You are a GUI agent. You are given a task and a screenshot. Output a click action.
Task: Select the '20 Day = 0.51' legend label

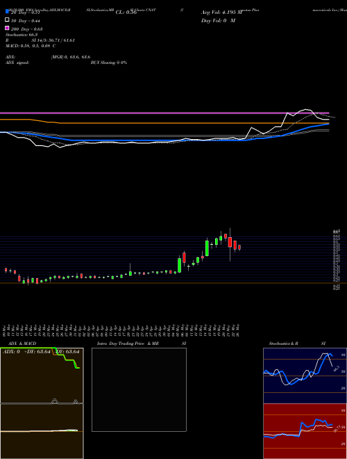point(25,13)
